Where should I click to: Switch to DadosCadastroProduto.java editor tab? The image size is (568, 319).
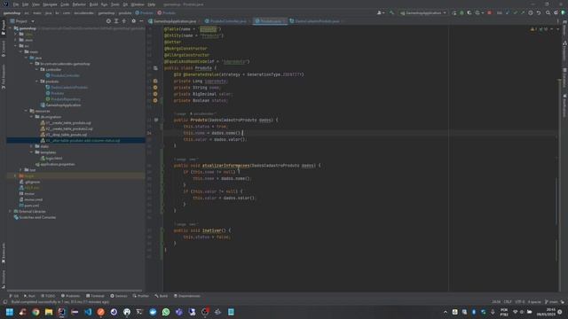coord(314,21)
